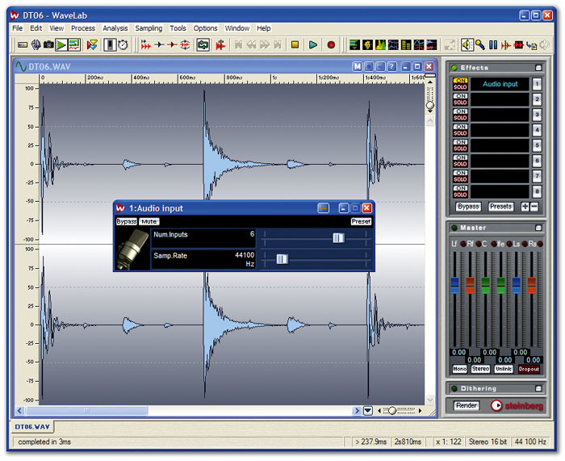Toggle ON for effect slot 1
Viewport: 565px width, 461px height.
tap(460, 81)
